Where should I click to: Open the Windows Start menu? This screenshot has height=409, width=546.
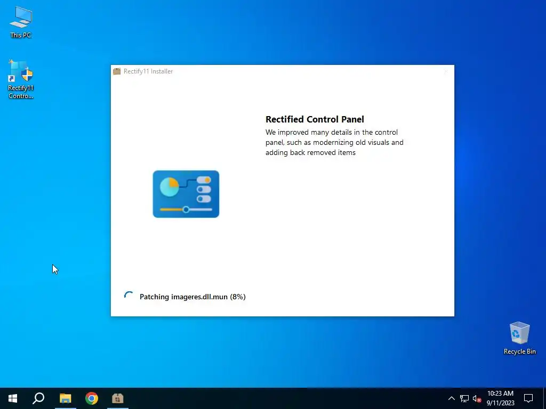(13, 398)
